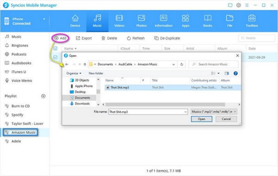The height and width of the screenshot is (176, 278).
Task: Click AudiCable in the address path
Action: (125, 64)
